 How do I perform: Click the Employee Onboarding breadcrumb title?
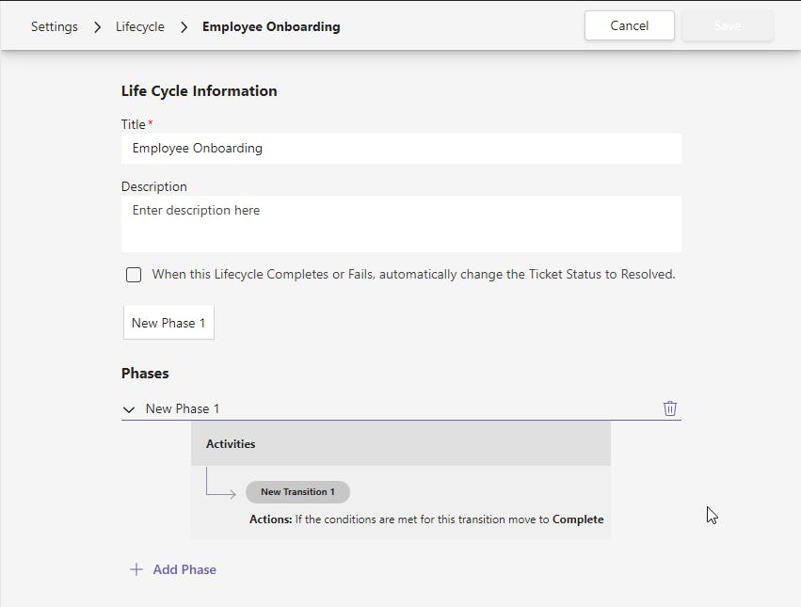pyautogui.click(x=271, y=26)
